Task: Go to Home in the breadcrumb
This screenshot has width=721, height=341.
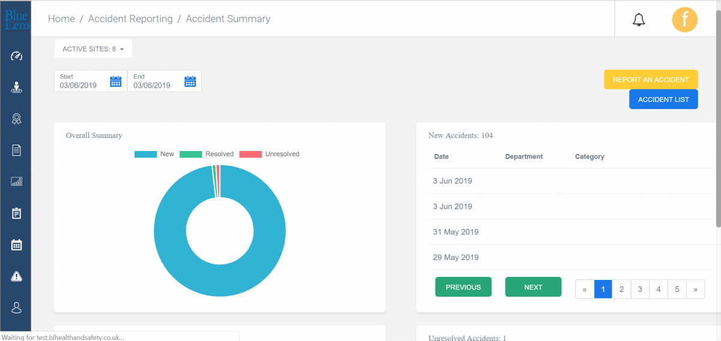Action: [61, 19]
